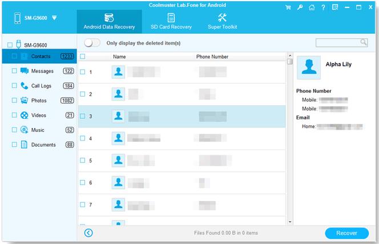Click the search input field

click(338, 43)
